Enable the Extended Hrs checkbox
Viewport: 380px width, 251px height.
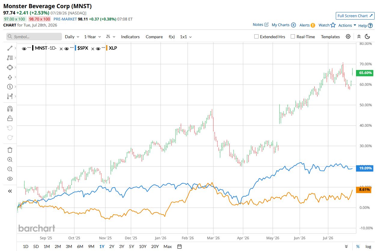tap(256, 36)
